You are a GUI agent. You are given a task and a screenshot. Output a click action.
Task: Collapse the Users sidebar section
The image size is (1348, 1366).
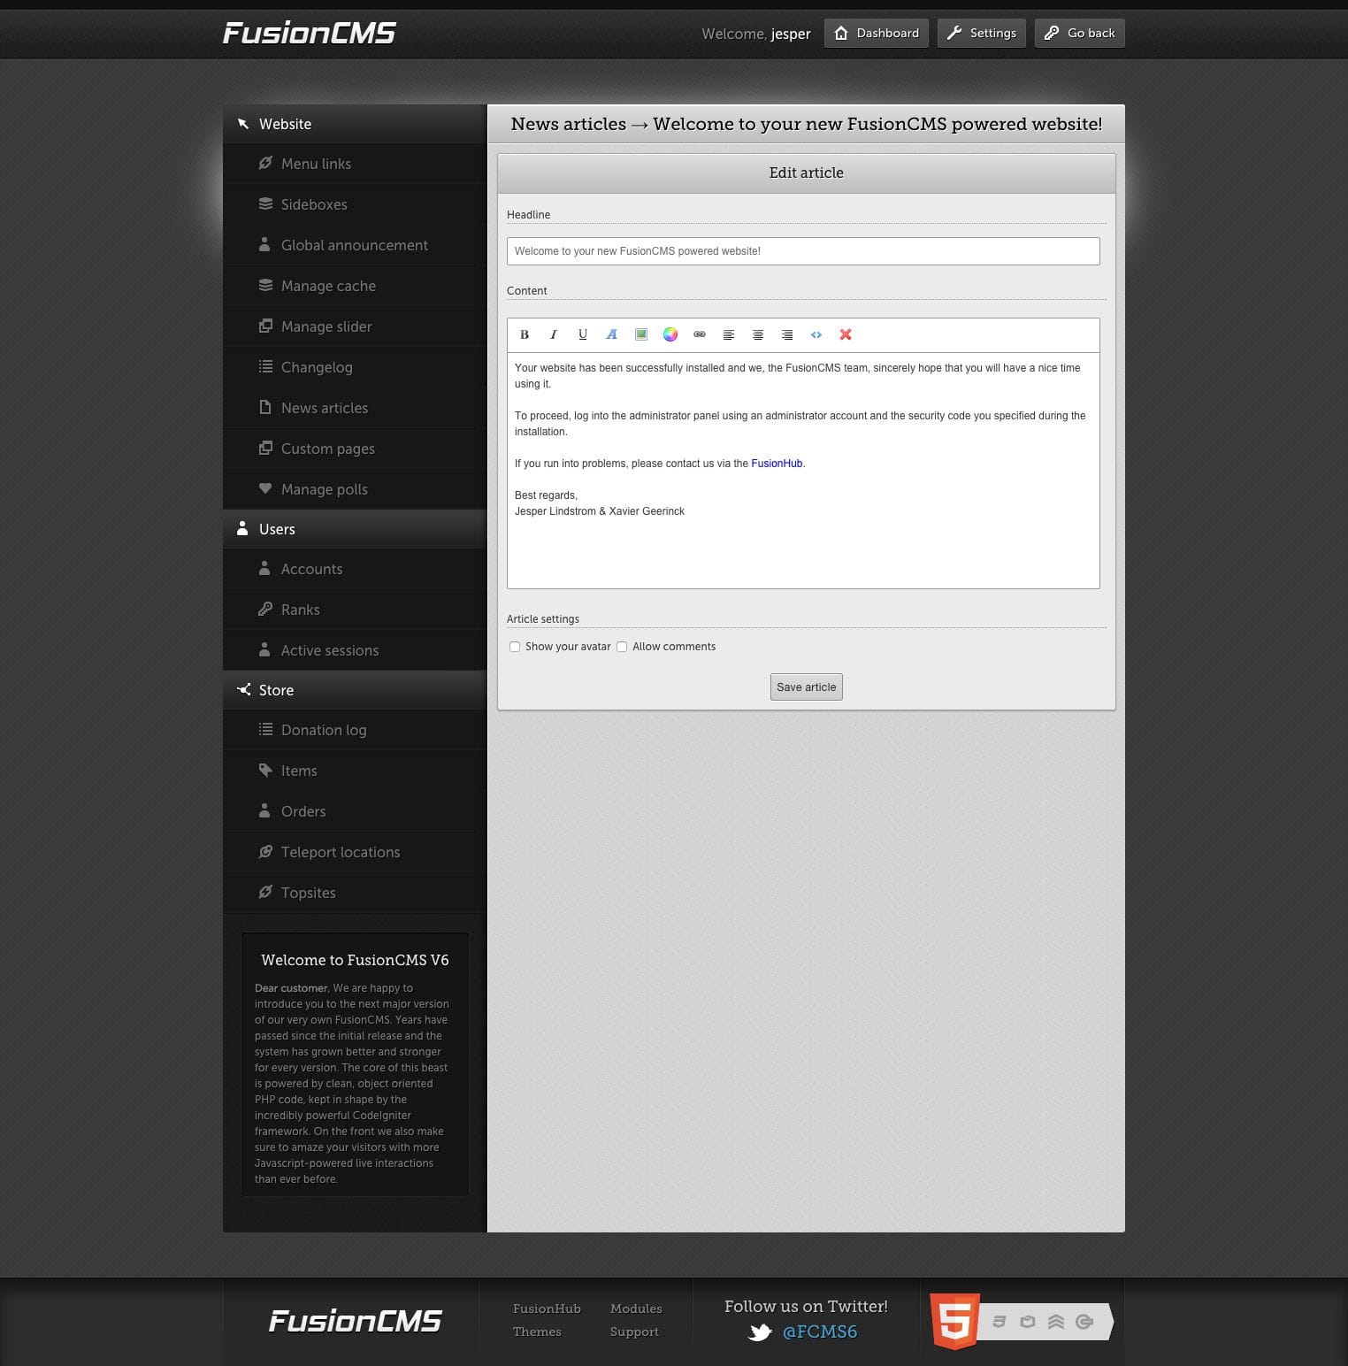(355, 529)
